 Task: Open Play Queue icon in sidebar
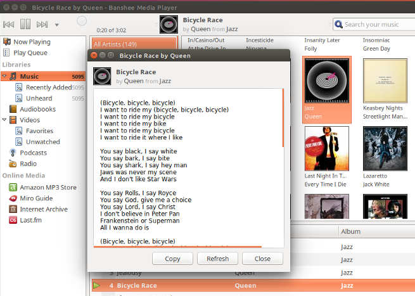coord(6,53)
